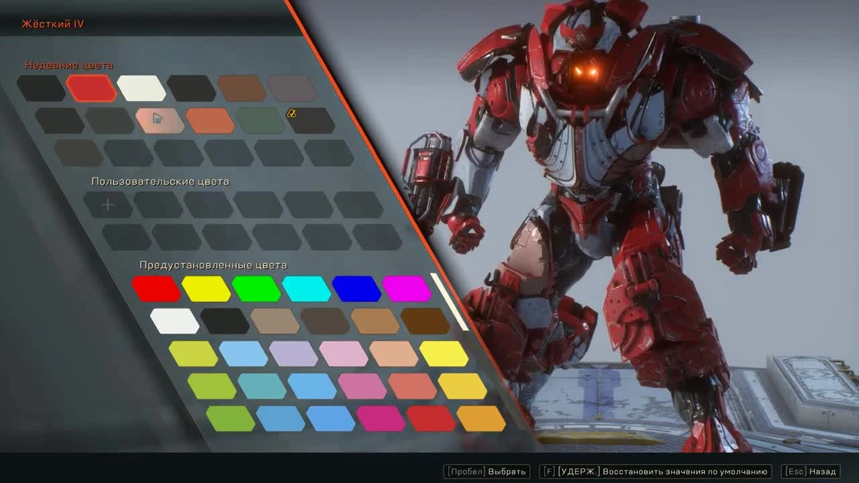This screenshot has width=859, height=483.
Task: Pick the gray-mauve swatch in recent colors
Action: (292, 88)
